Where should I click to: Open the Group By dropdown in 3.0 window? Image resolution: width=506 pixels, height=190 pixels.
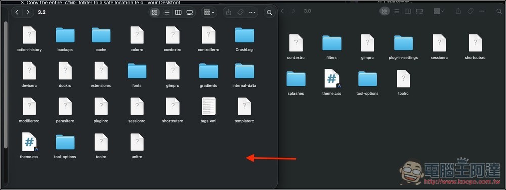439,11
